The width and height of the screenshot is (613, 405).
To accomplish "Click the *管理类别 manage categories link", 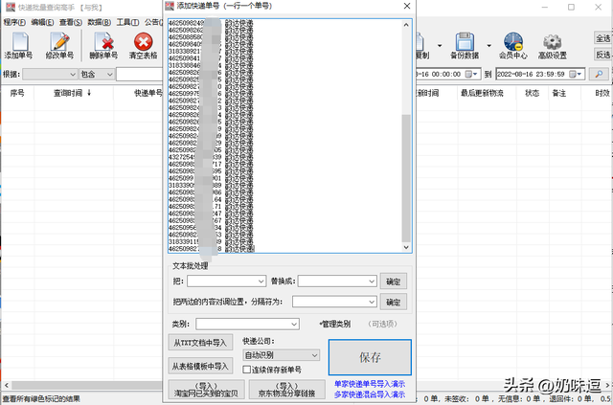I will click(x=334, y=324).
